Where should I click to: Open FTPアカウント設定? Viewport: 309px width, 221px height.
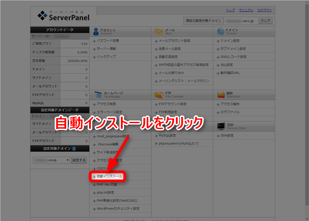click(x=173, y=104)
